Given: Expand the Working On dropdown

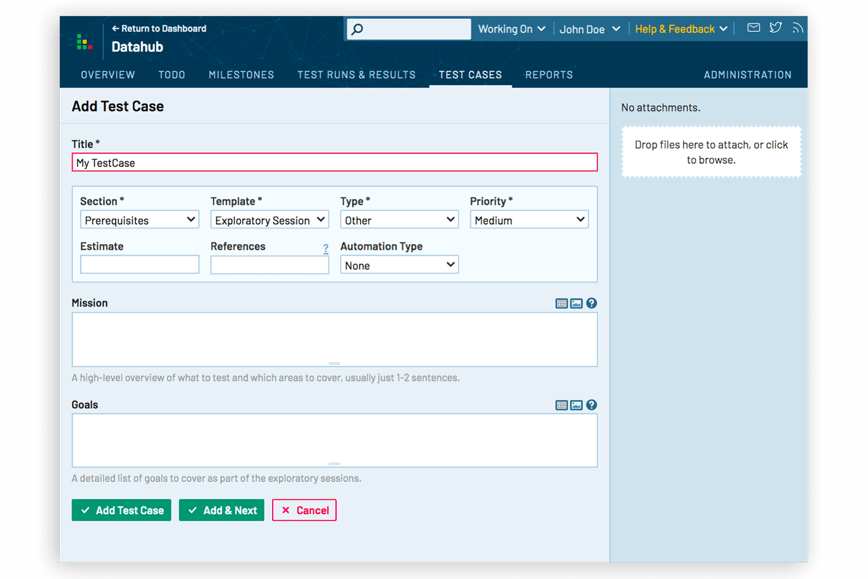Looking at the screenshot, I should coord(511,28).
